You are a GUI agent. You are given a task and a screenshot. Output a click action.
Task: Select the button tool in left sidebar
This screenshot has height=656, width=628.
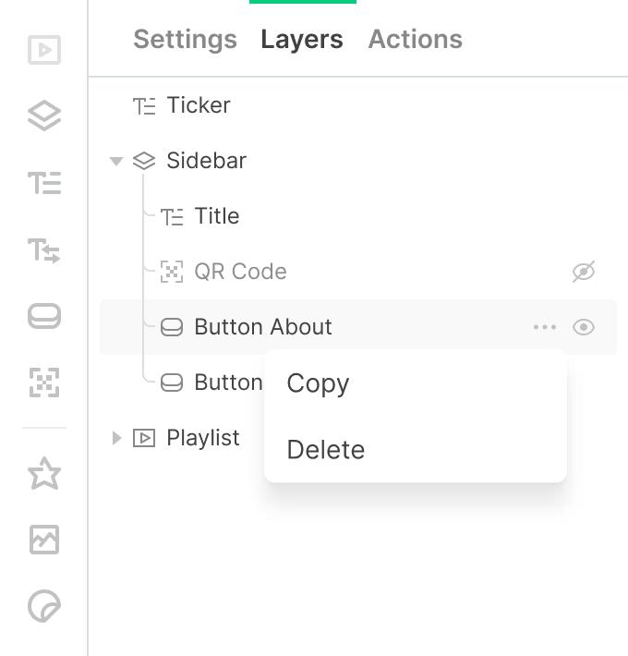point(44,316)
